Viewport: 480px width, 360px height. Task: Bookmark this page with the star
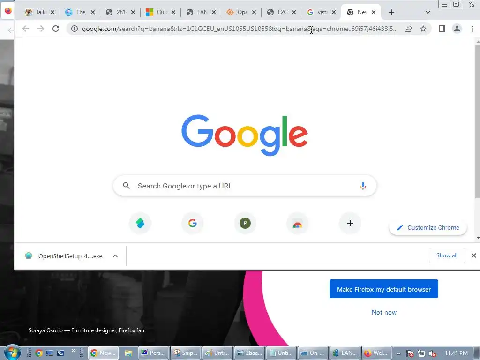click(x=423, y=29)
